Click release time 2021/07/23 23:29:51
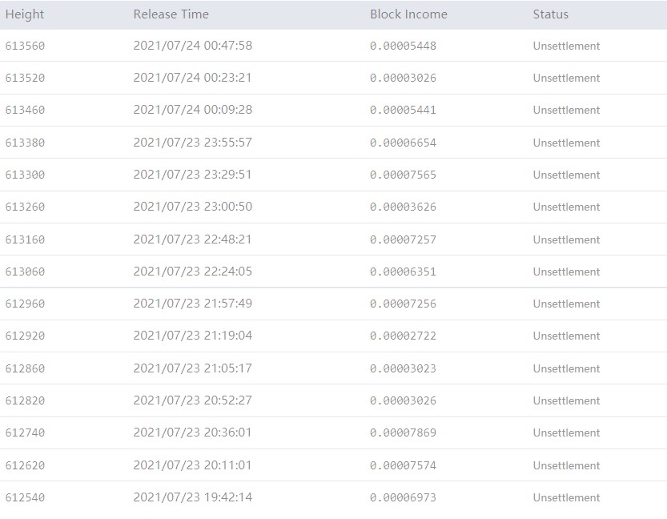The image size is (667, 519). (192, 175)
